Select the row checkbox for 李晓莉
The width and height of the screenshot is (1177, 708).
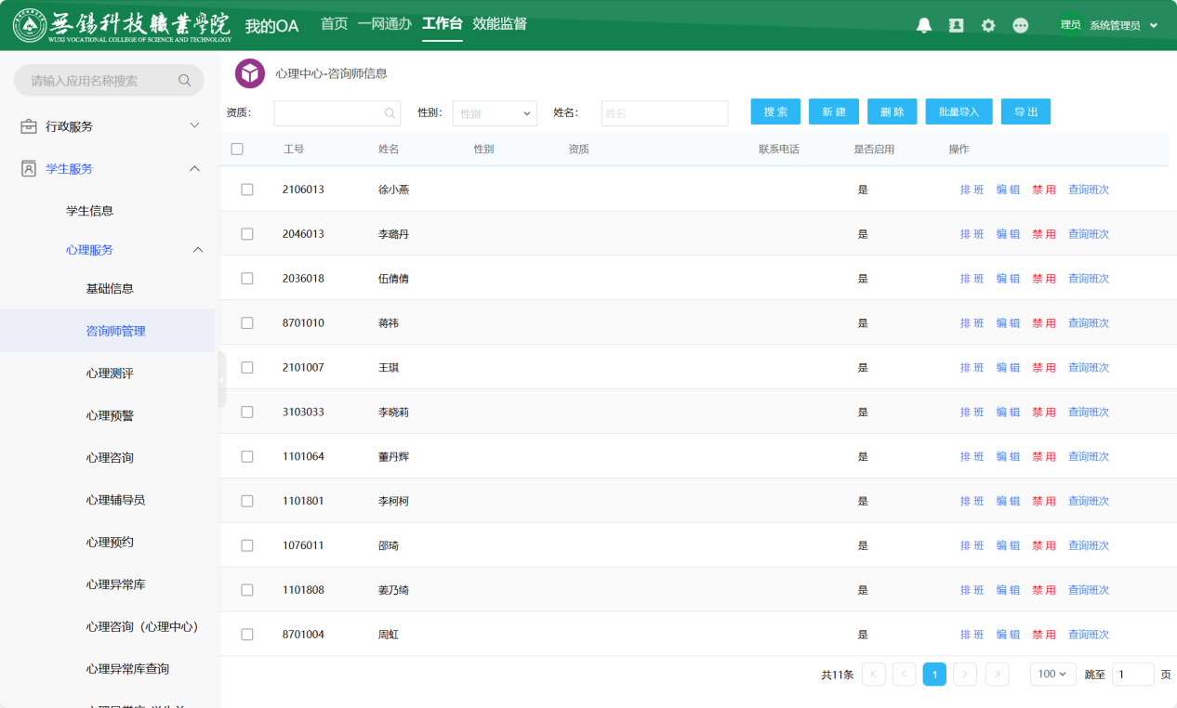pos(247,412)
